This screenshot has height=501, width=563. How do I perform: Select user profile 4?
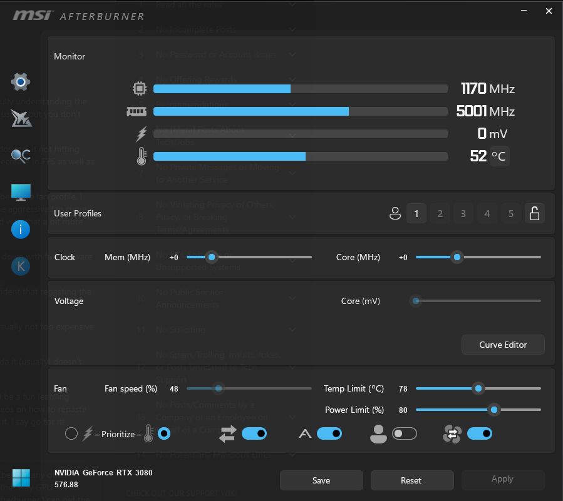(x=487, y=213)
